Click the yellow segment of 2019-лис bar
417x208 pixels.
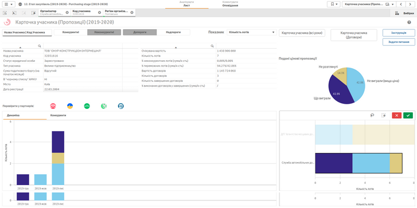pos(58,158)
